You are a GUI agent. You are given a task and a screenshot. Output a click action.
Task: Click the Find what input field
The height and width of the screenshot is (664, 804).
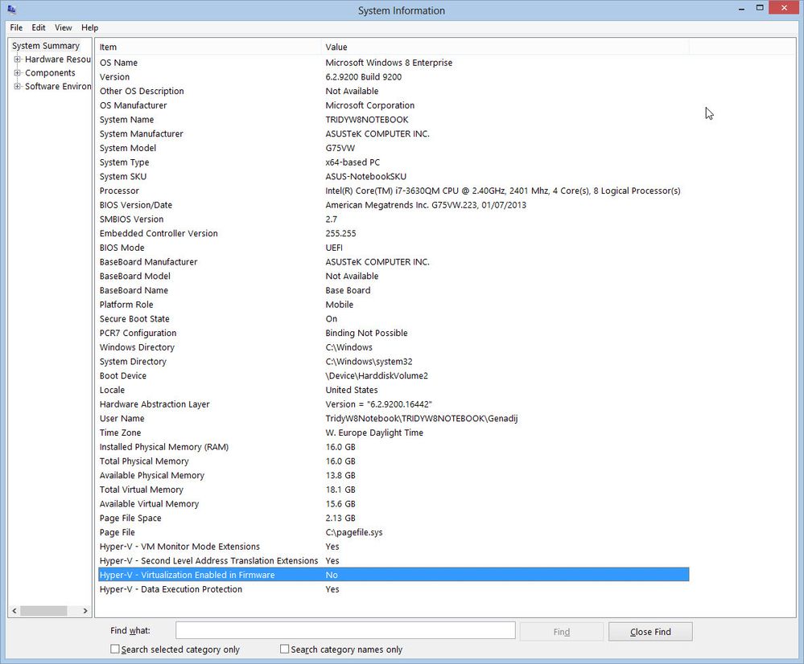tap(345, 630)
